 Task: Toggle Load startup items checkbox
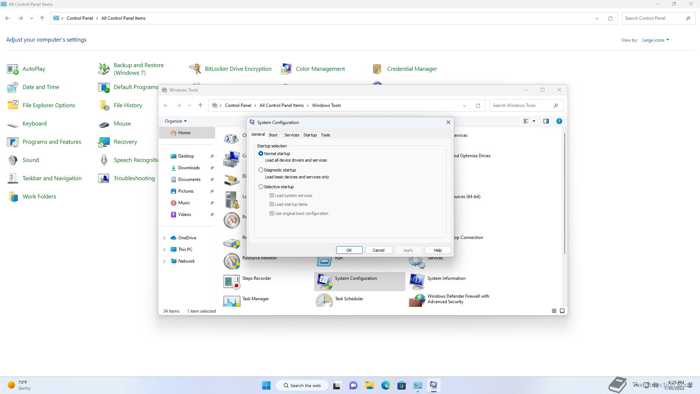(x=272, y=204)
